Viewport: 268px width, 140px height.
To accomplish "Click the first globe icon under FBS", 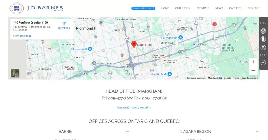I will [x=263, y=31].
